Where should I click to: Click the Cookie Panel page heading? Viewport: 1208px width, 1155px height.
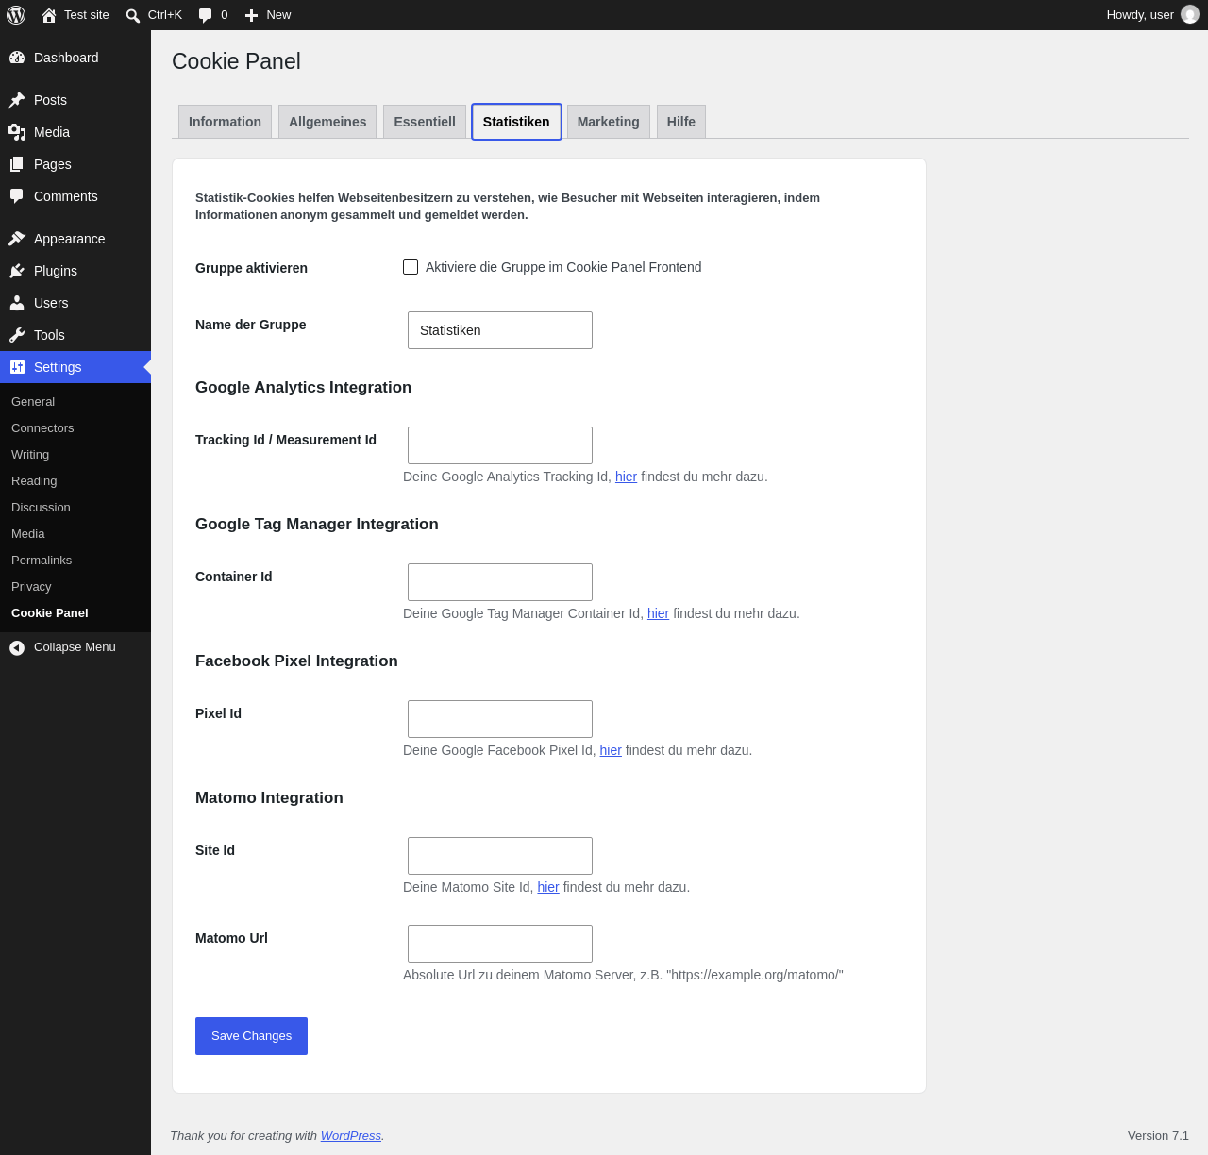pyautogui.click(x=236, y=61)
